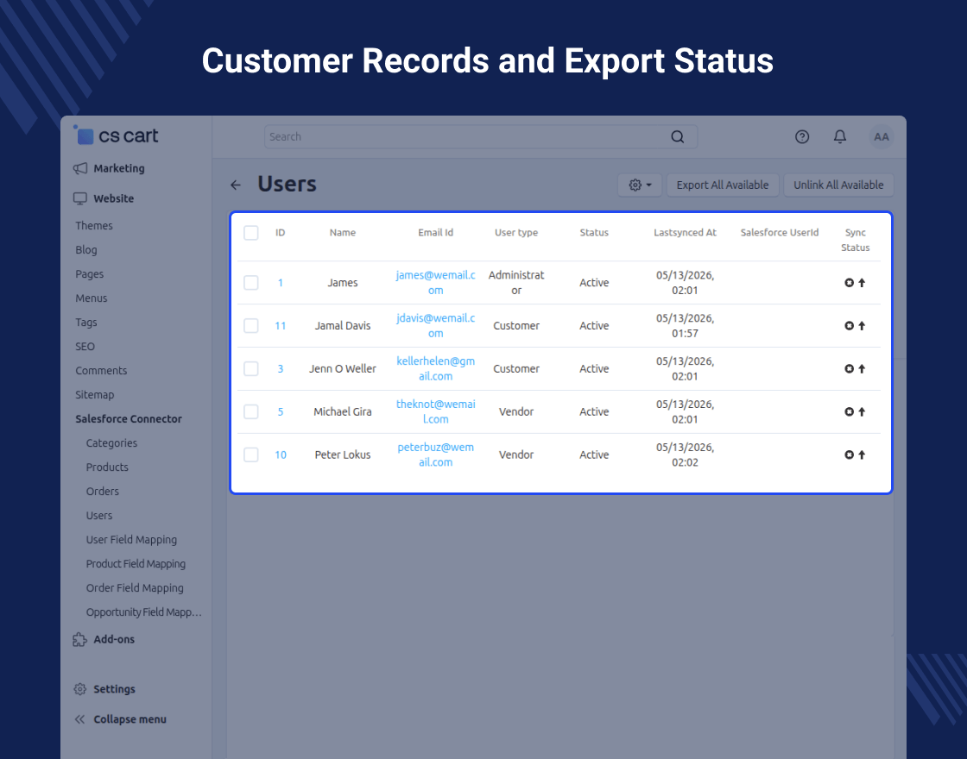Click the export arrow icon for James

863,283
